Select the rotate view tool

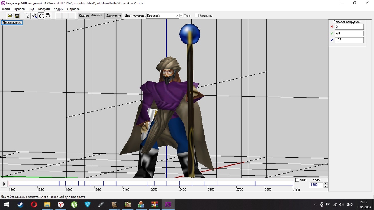coord(41,16)
